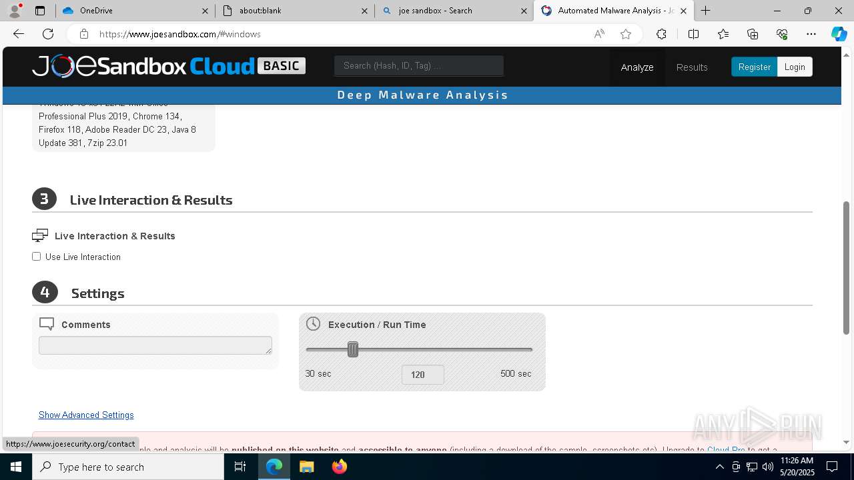Open Task View on taskbar
This screenshot has height=480, width=854.
tap(240, 467)
